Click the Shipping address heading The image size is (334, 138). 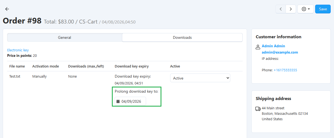coord(273,98)
